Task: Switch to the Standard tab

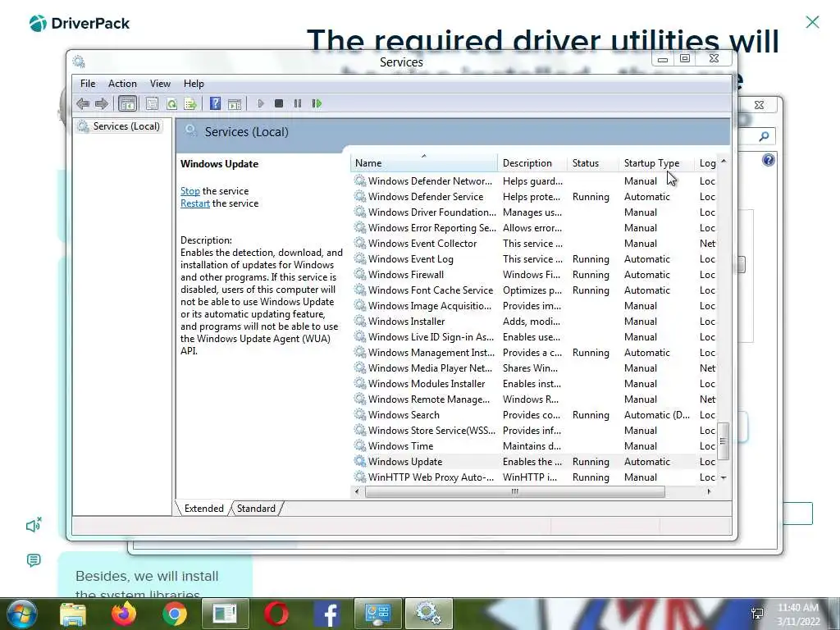Action: [x=256, y=509]
